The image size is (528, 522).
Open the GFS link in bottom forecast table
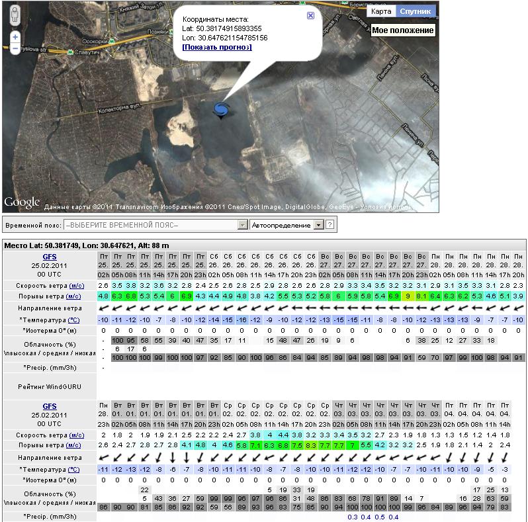[x=50, y=406]
